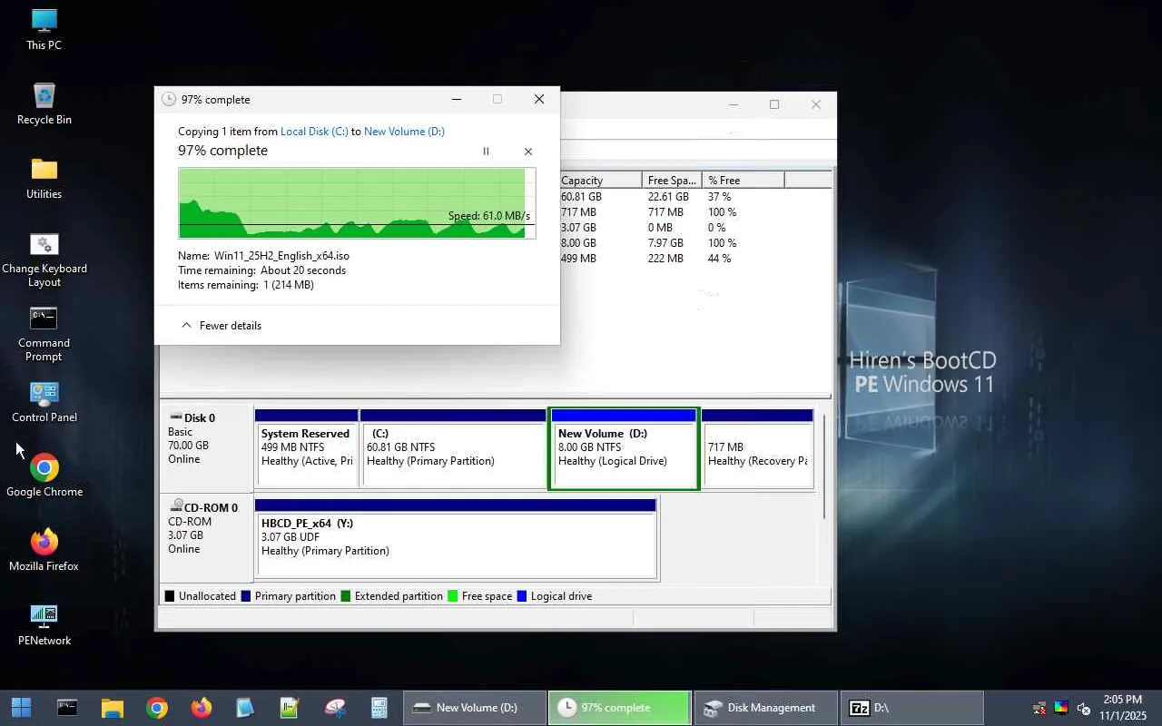Select the 717 MB Recovery partition block
The image size is (1162, 726).
click(757, 448)
